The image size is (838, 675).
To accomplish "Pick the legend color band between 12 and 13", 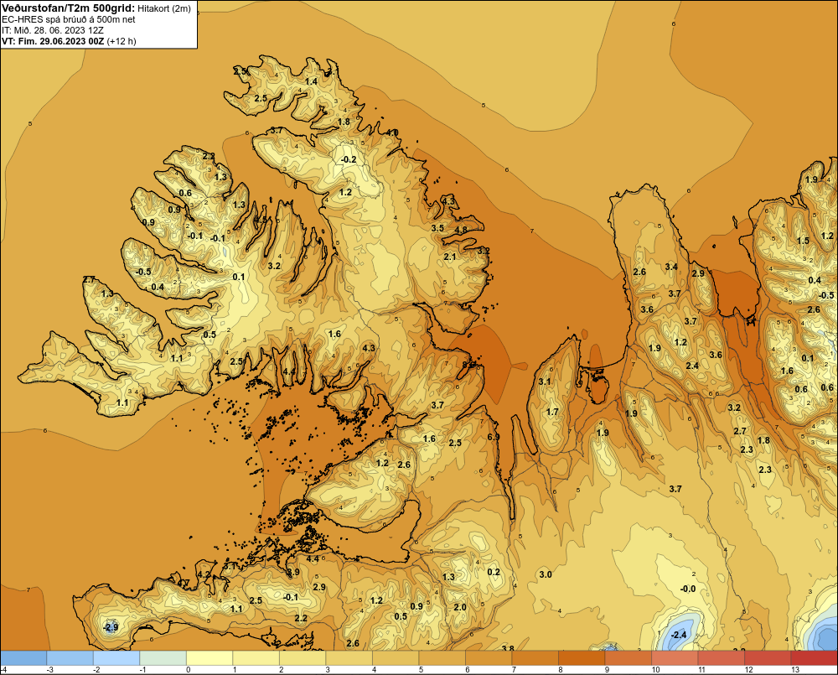I will click(x=768, y=658).
